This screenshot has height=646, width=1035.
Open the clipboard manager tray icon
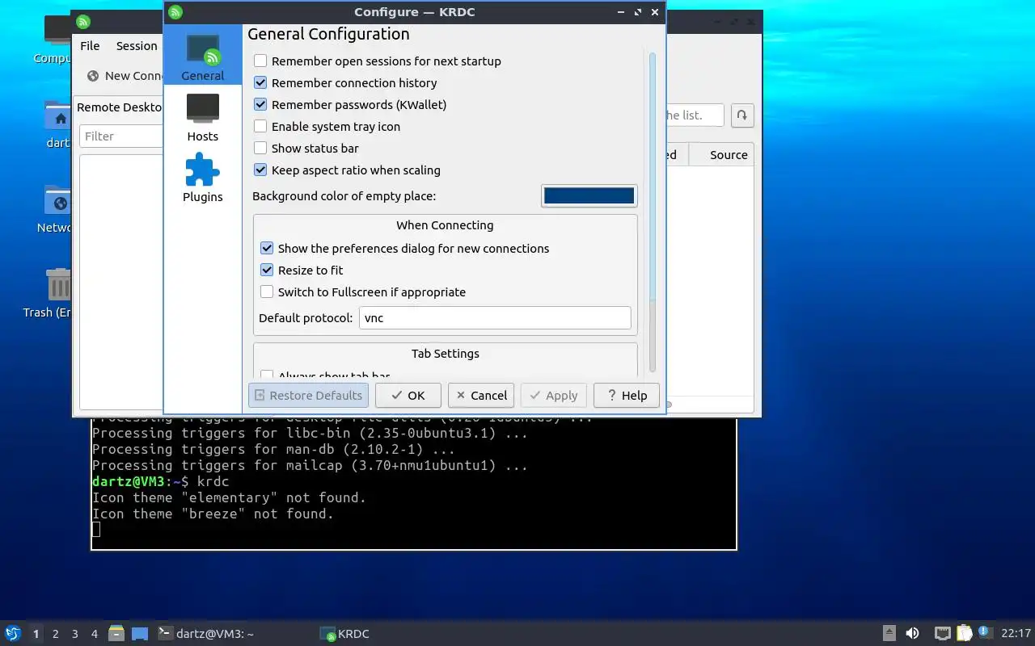964,633
